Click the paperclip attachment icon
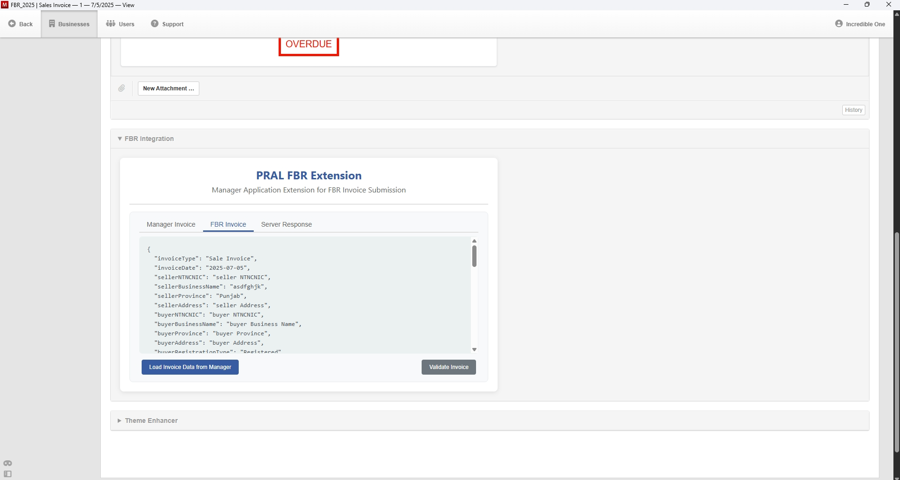900x480 pixels. (x=121, y=89)
